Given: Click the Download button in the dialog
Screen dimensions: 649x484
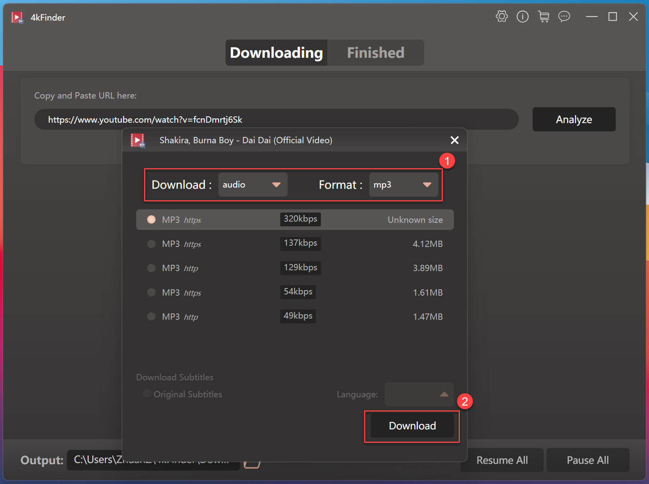Looking at the screenshot, I should 412,426.
